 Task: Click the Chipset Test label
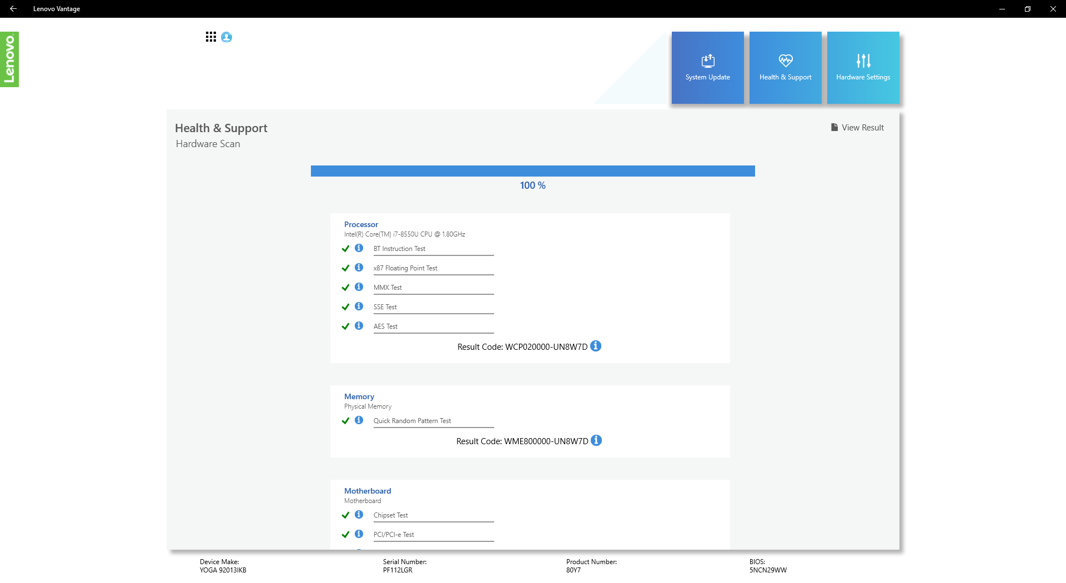pos(390,515)
